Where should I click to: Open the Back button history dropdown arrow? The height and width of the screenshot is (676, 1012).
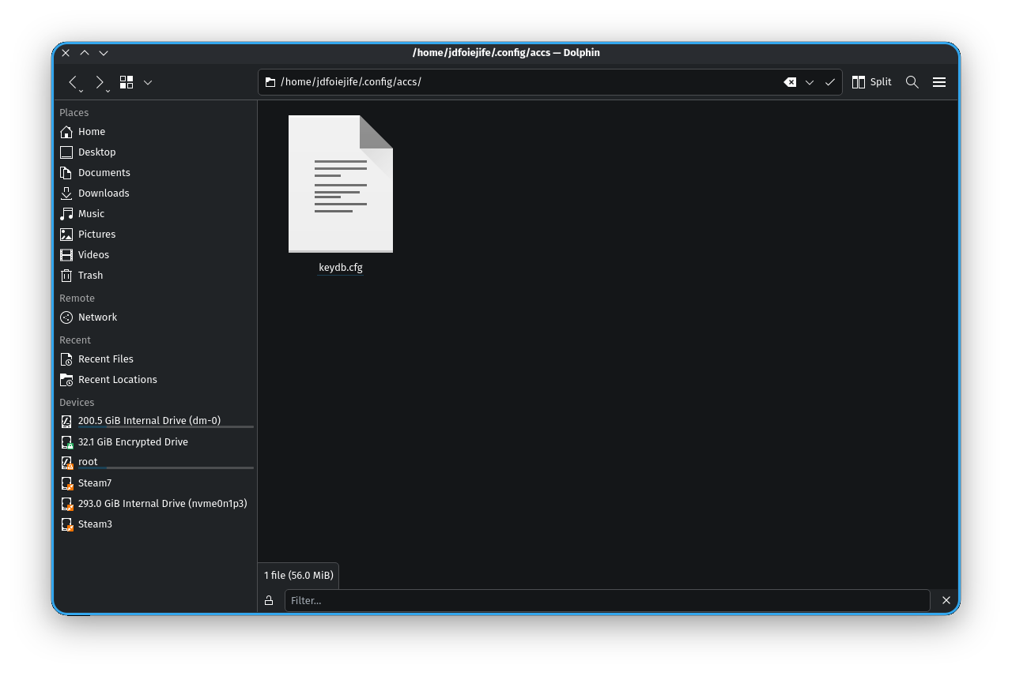(x=81, y=92)
